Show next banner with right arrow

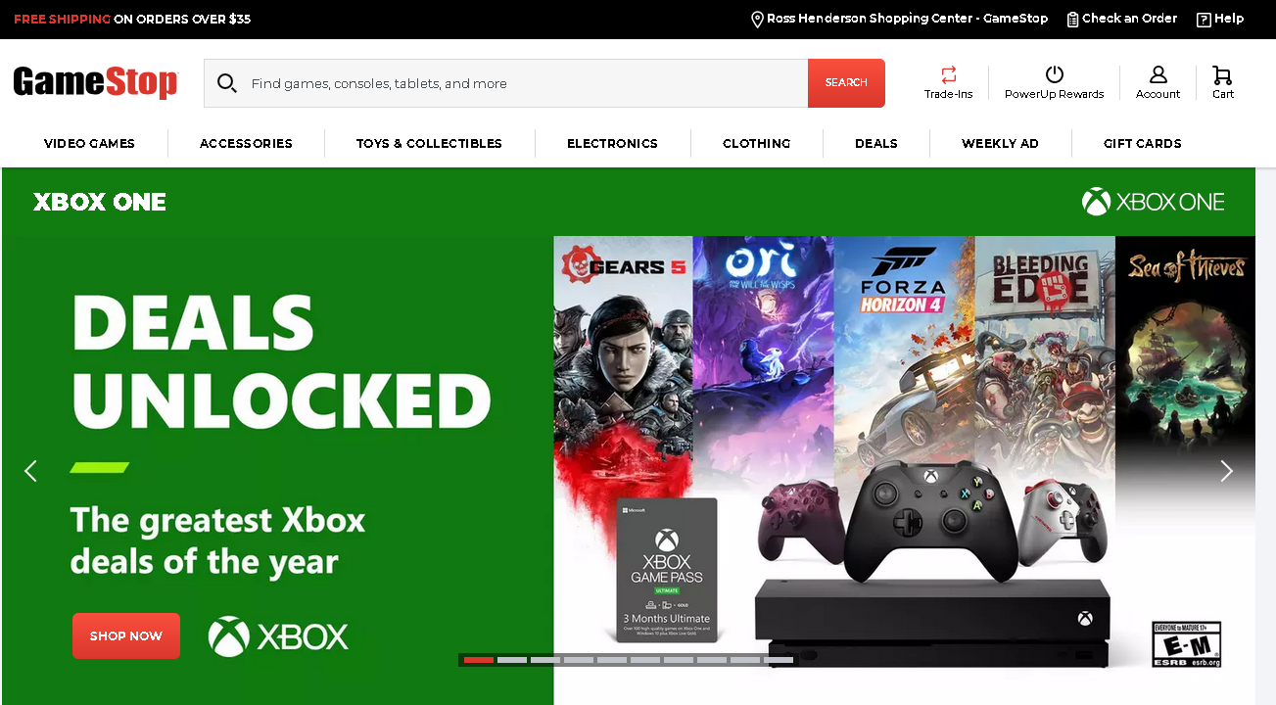pos(1226,471)
